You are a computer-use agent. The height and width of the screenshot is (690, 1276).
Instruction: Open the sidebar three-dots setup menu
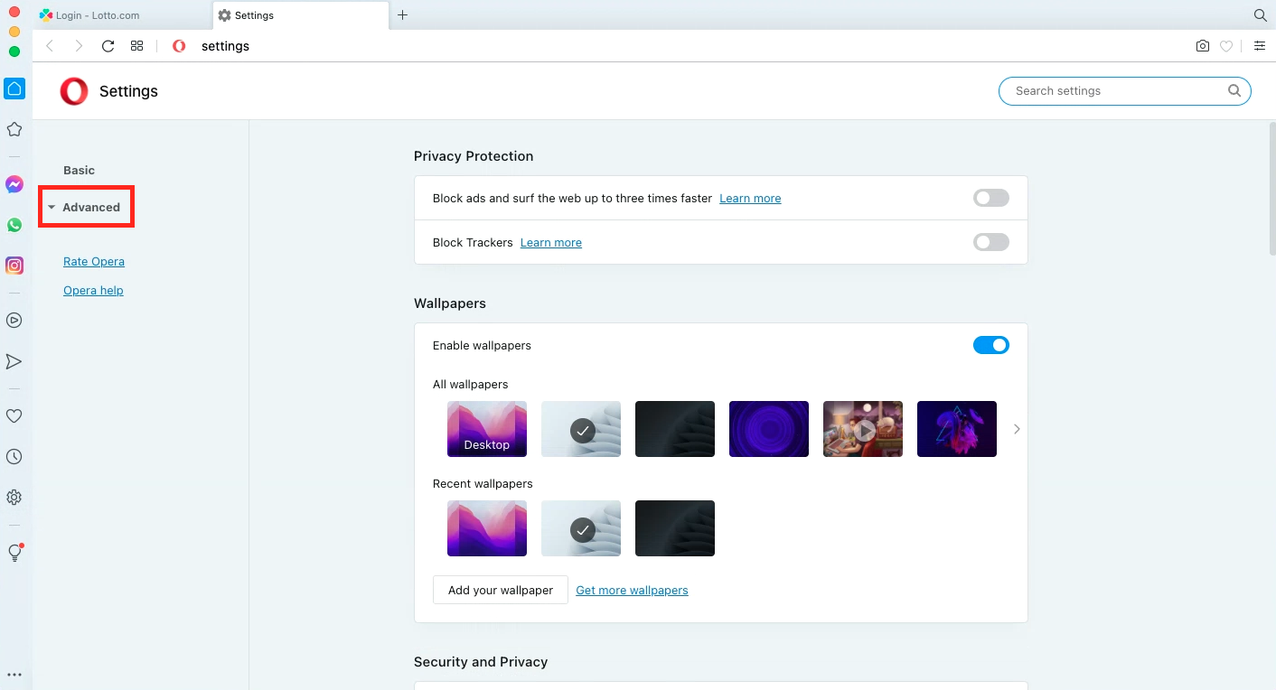[14, 675]
